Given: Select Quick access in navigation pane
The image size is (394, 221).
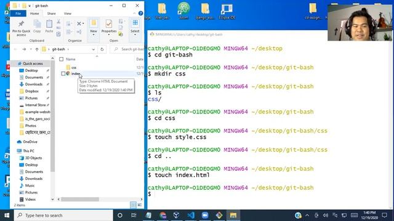Looking at the screenshot, I should (33, 64).
